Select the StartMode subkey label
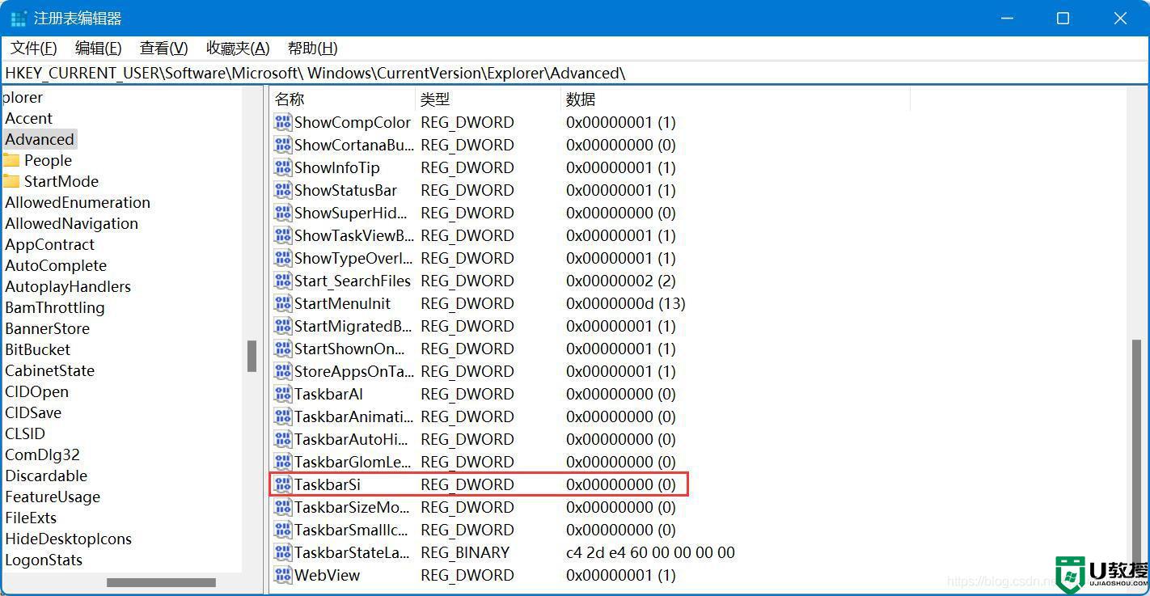This screenshot has height=596, width=1150. point(61,181)
